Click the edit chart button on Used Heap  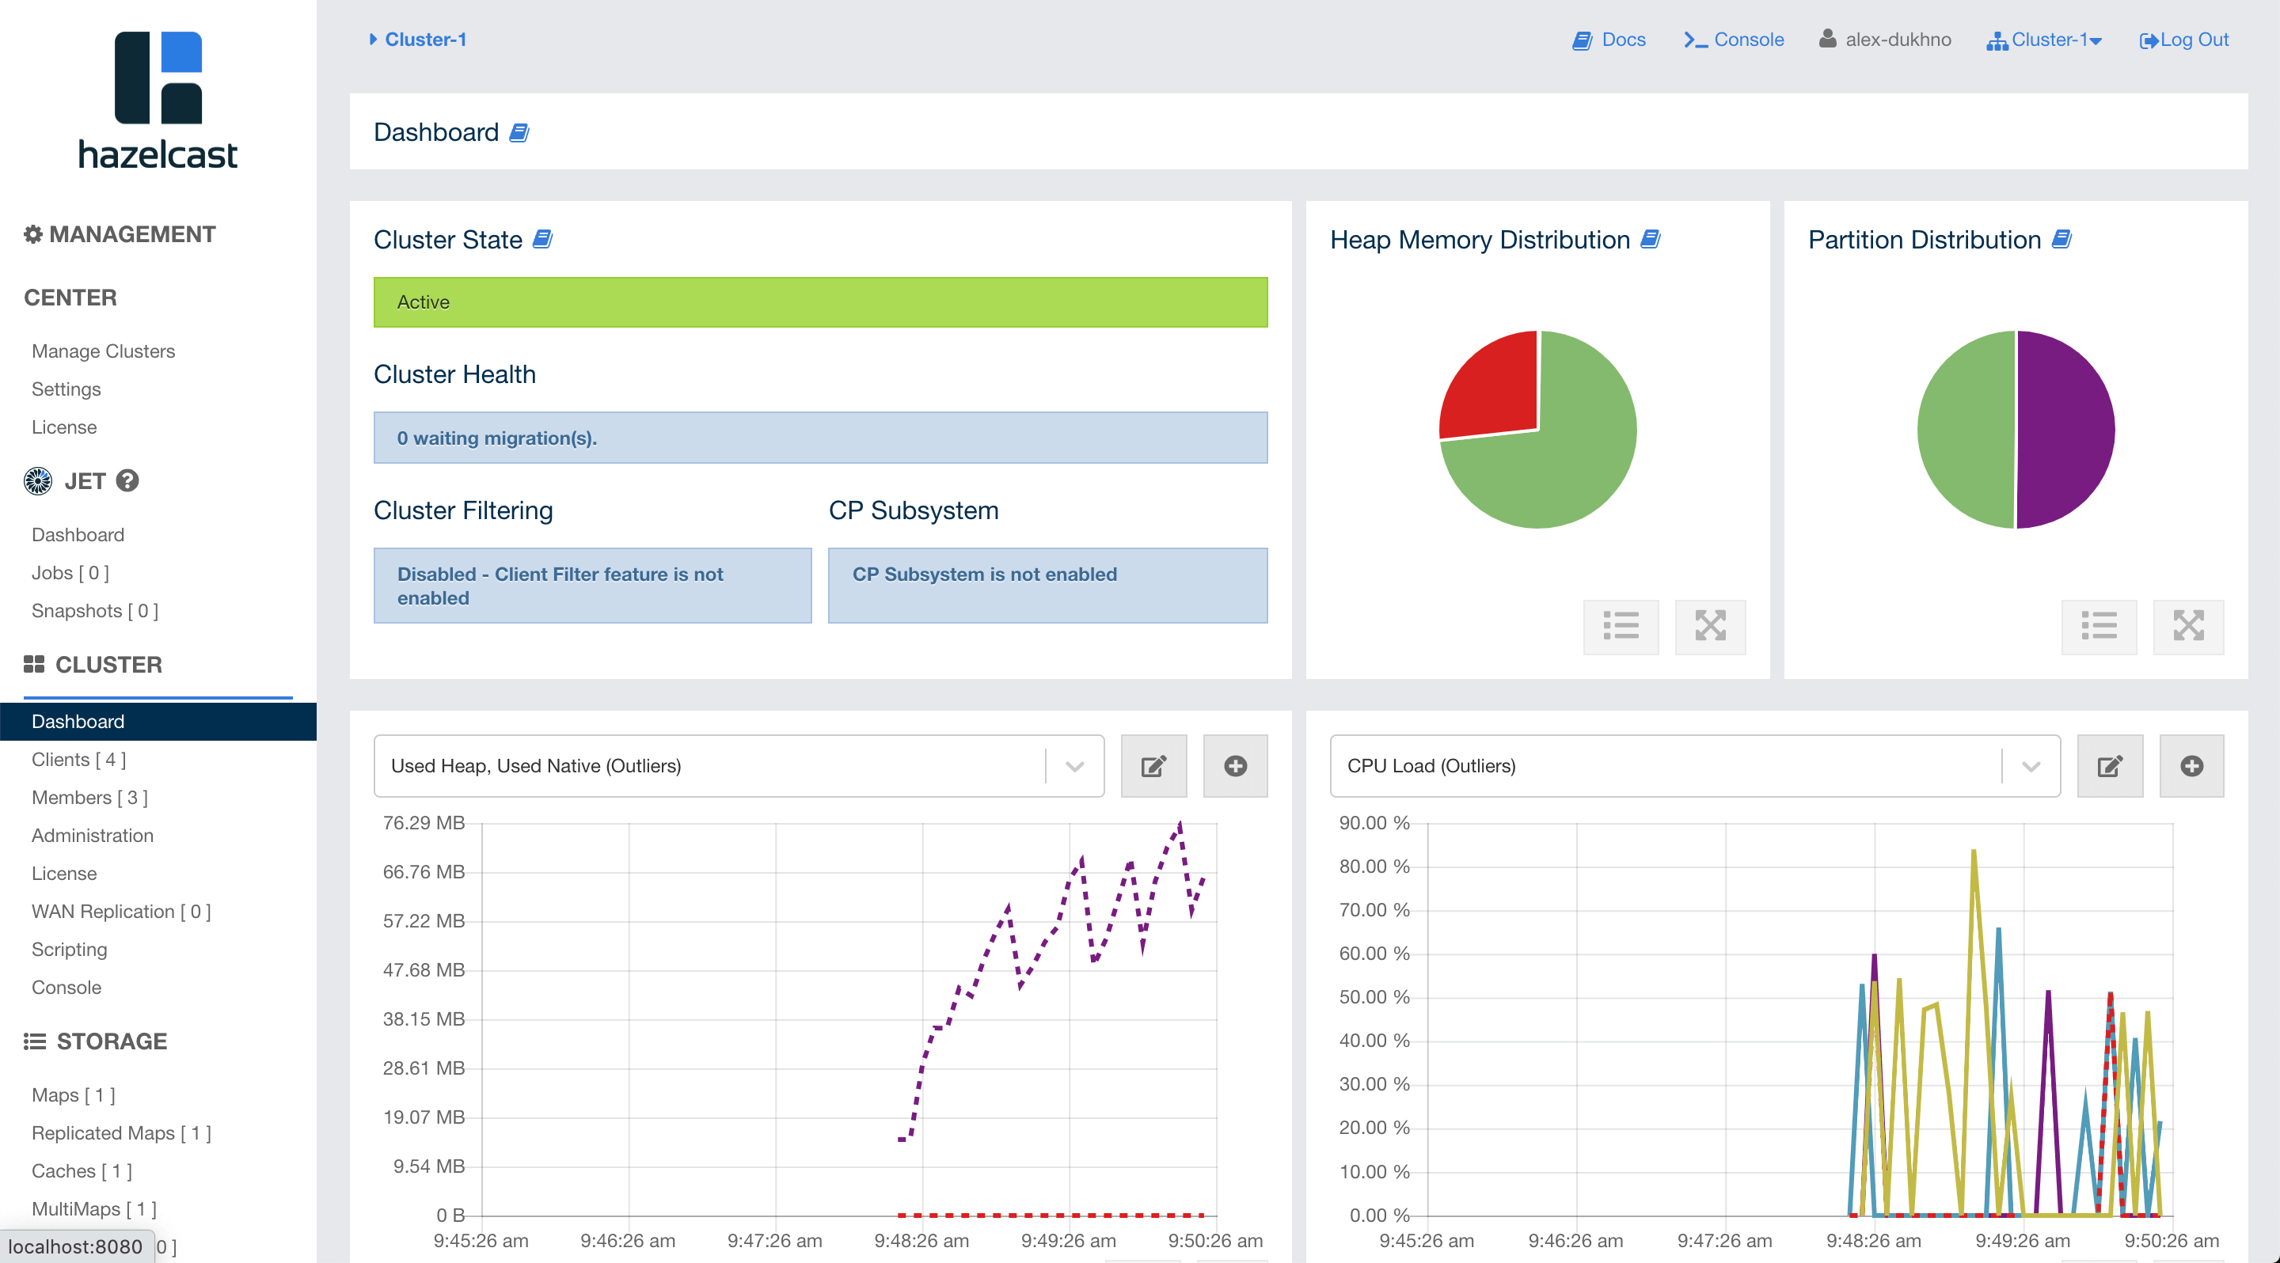point(1154,765)
